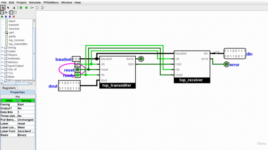Image resolution: width=268 pixels, height=150 pixels.
Task: Pick the OR gate tool
Action: [x=43, y=7]
